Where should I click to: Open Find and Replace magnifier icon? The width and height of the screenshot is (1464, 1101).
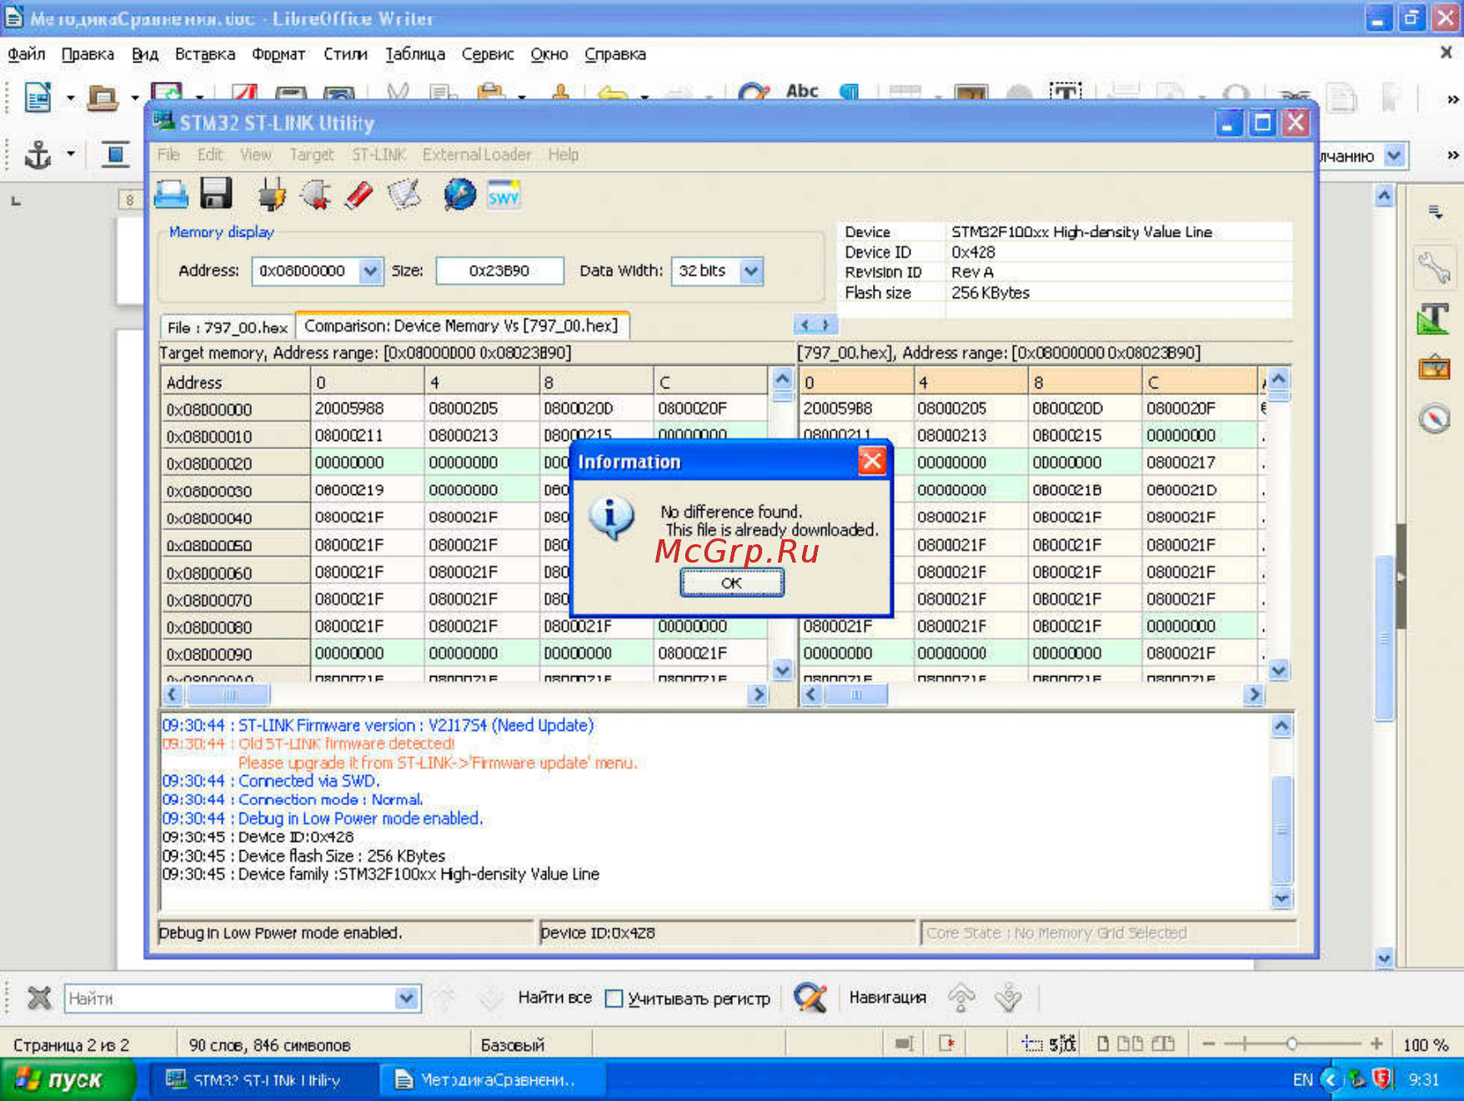coord(810,998)
